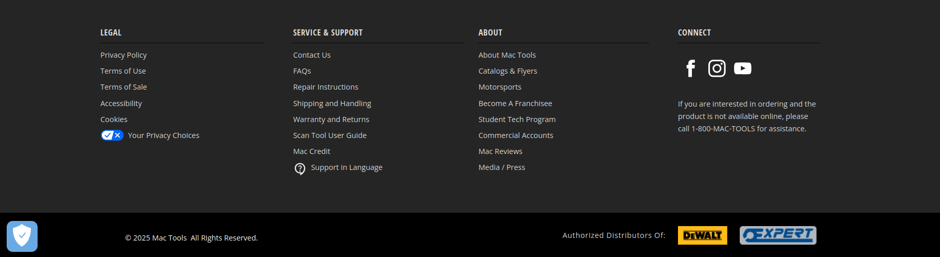Open the Student Tech Program link
The image size is (940, 257).
click(x=517, y=119)
